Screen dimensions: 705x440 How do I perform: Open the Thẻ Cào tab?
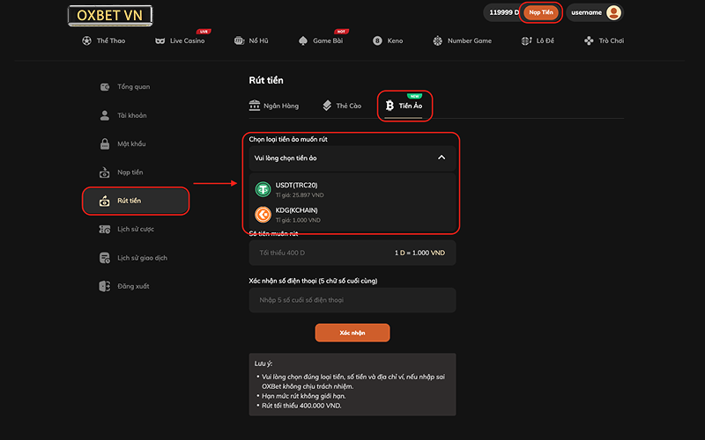(342, 106)
